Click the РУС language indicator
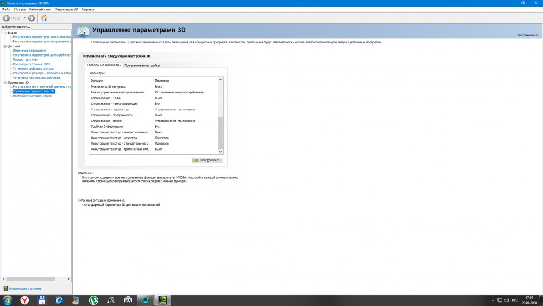The height and width of the screenshot is (306, 543). coord(515,301)
